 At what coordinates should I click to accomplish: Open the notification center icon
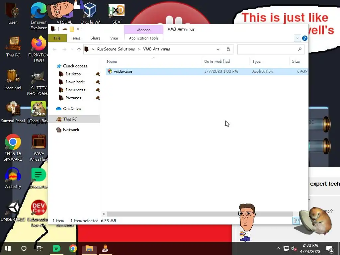pos(330,249)
